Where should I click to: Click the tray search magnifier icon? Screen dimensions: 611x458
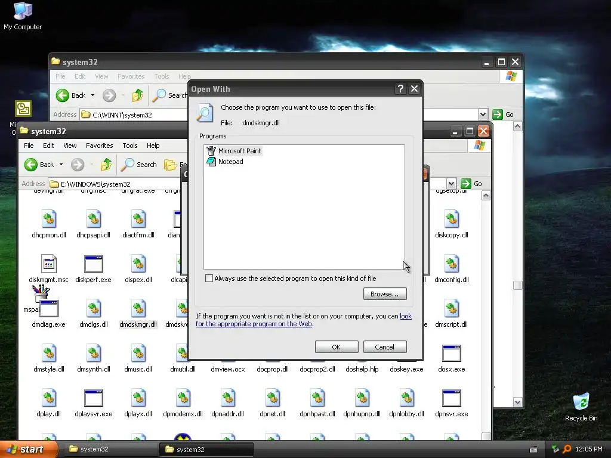tap(567, 449)
